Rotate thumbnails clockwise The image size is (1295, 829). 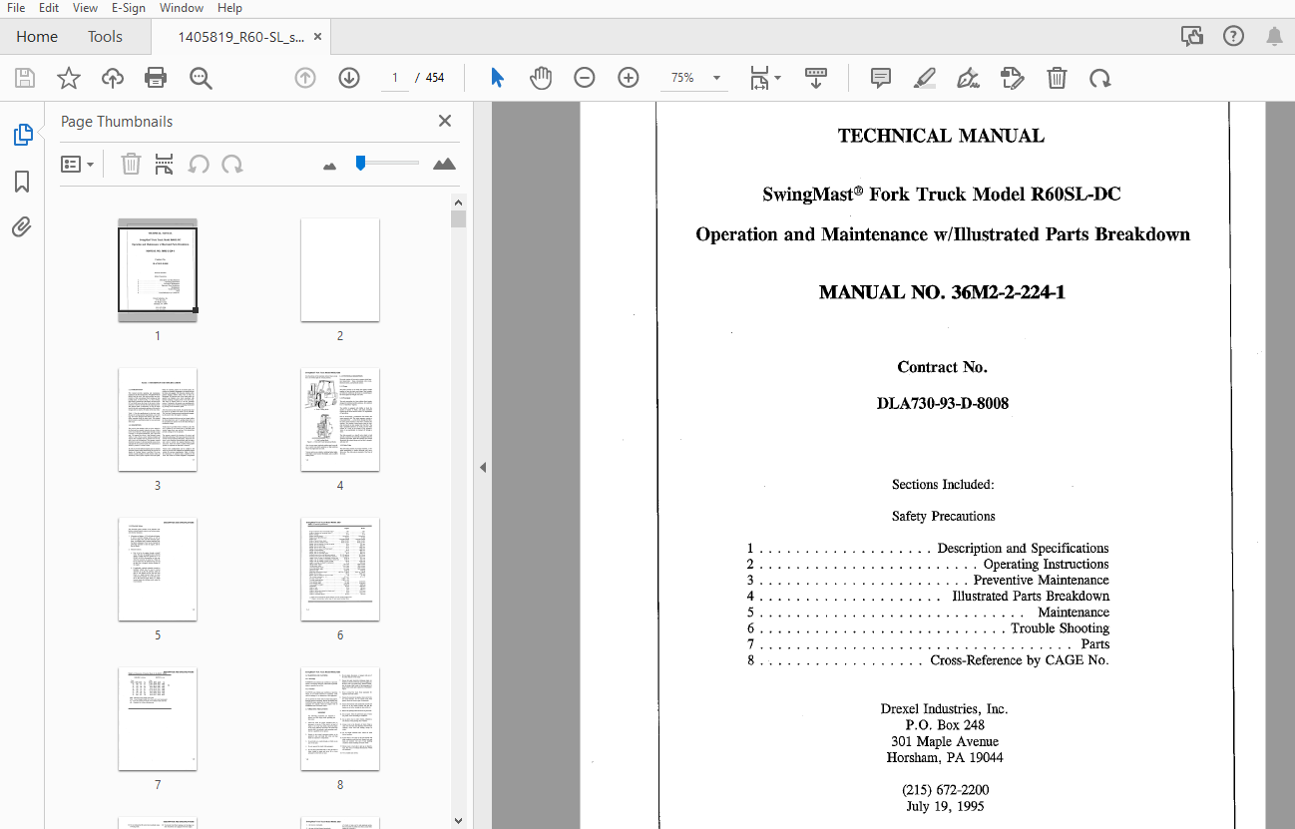click(x=232, y=164)
